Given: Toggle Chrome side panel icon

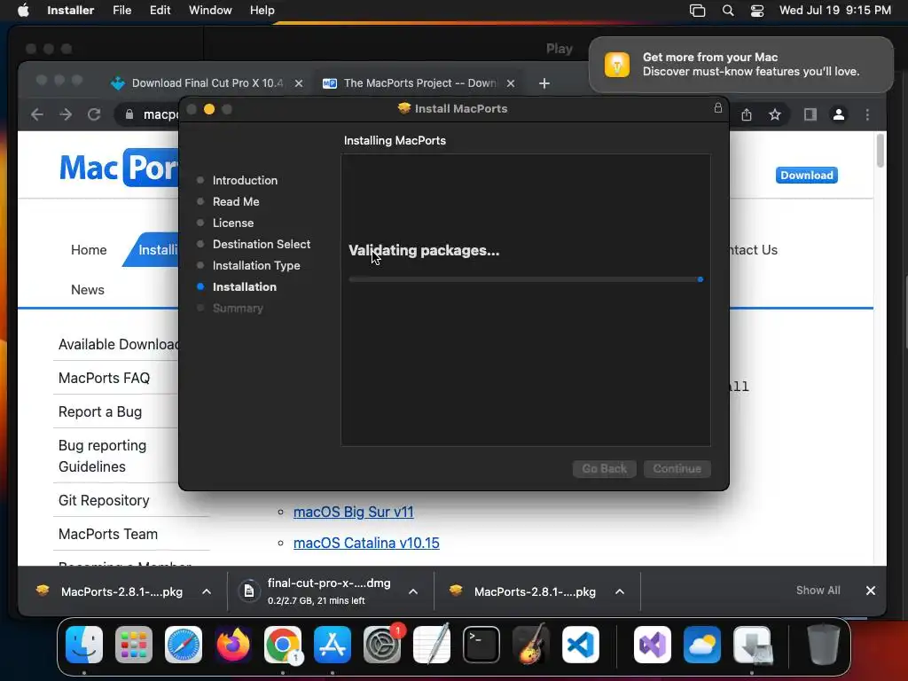Looking at the screenshot, I should tap(810, 114).
